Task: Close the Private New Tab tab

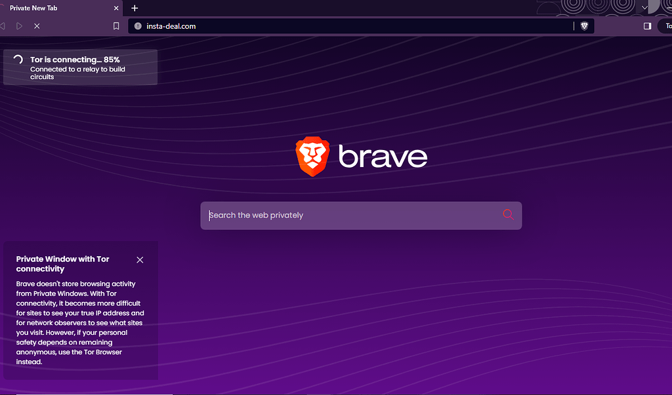Action: [x=115, y=8]
